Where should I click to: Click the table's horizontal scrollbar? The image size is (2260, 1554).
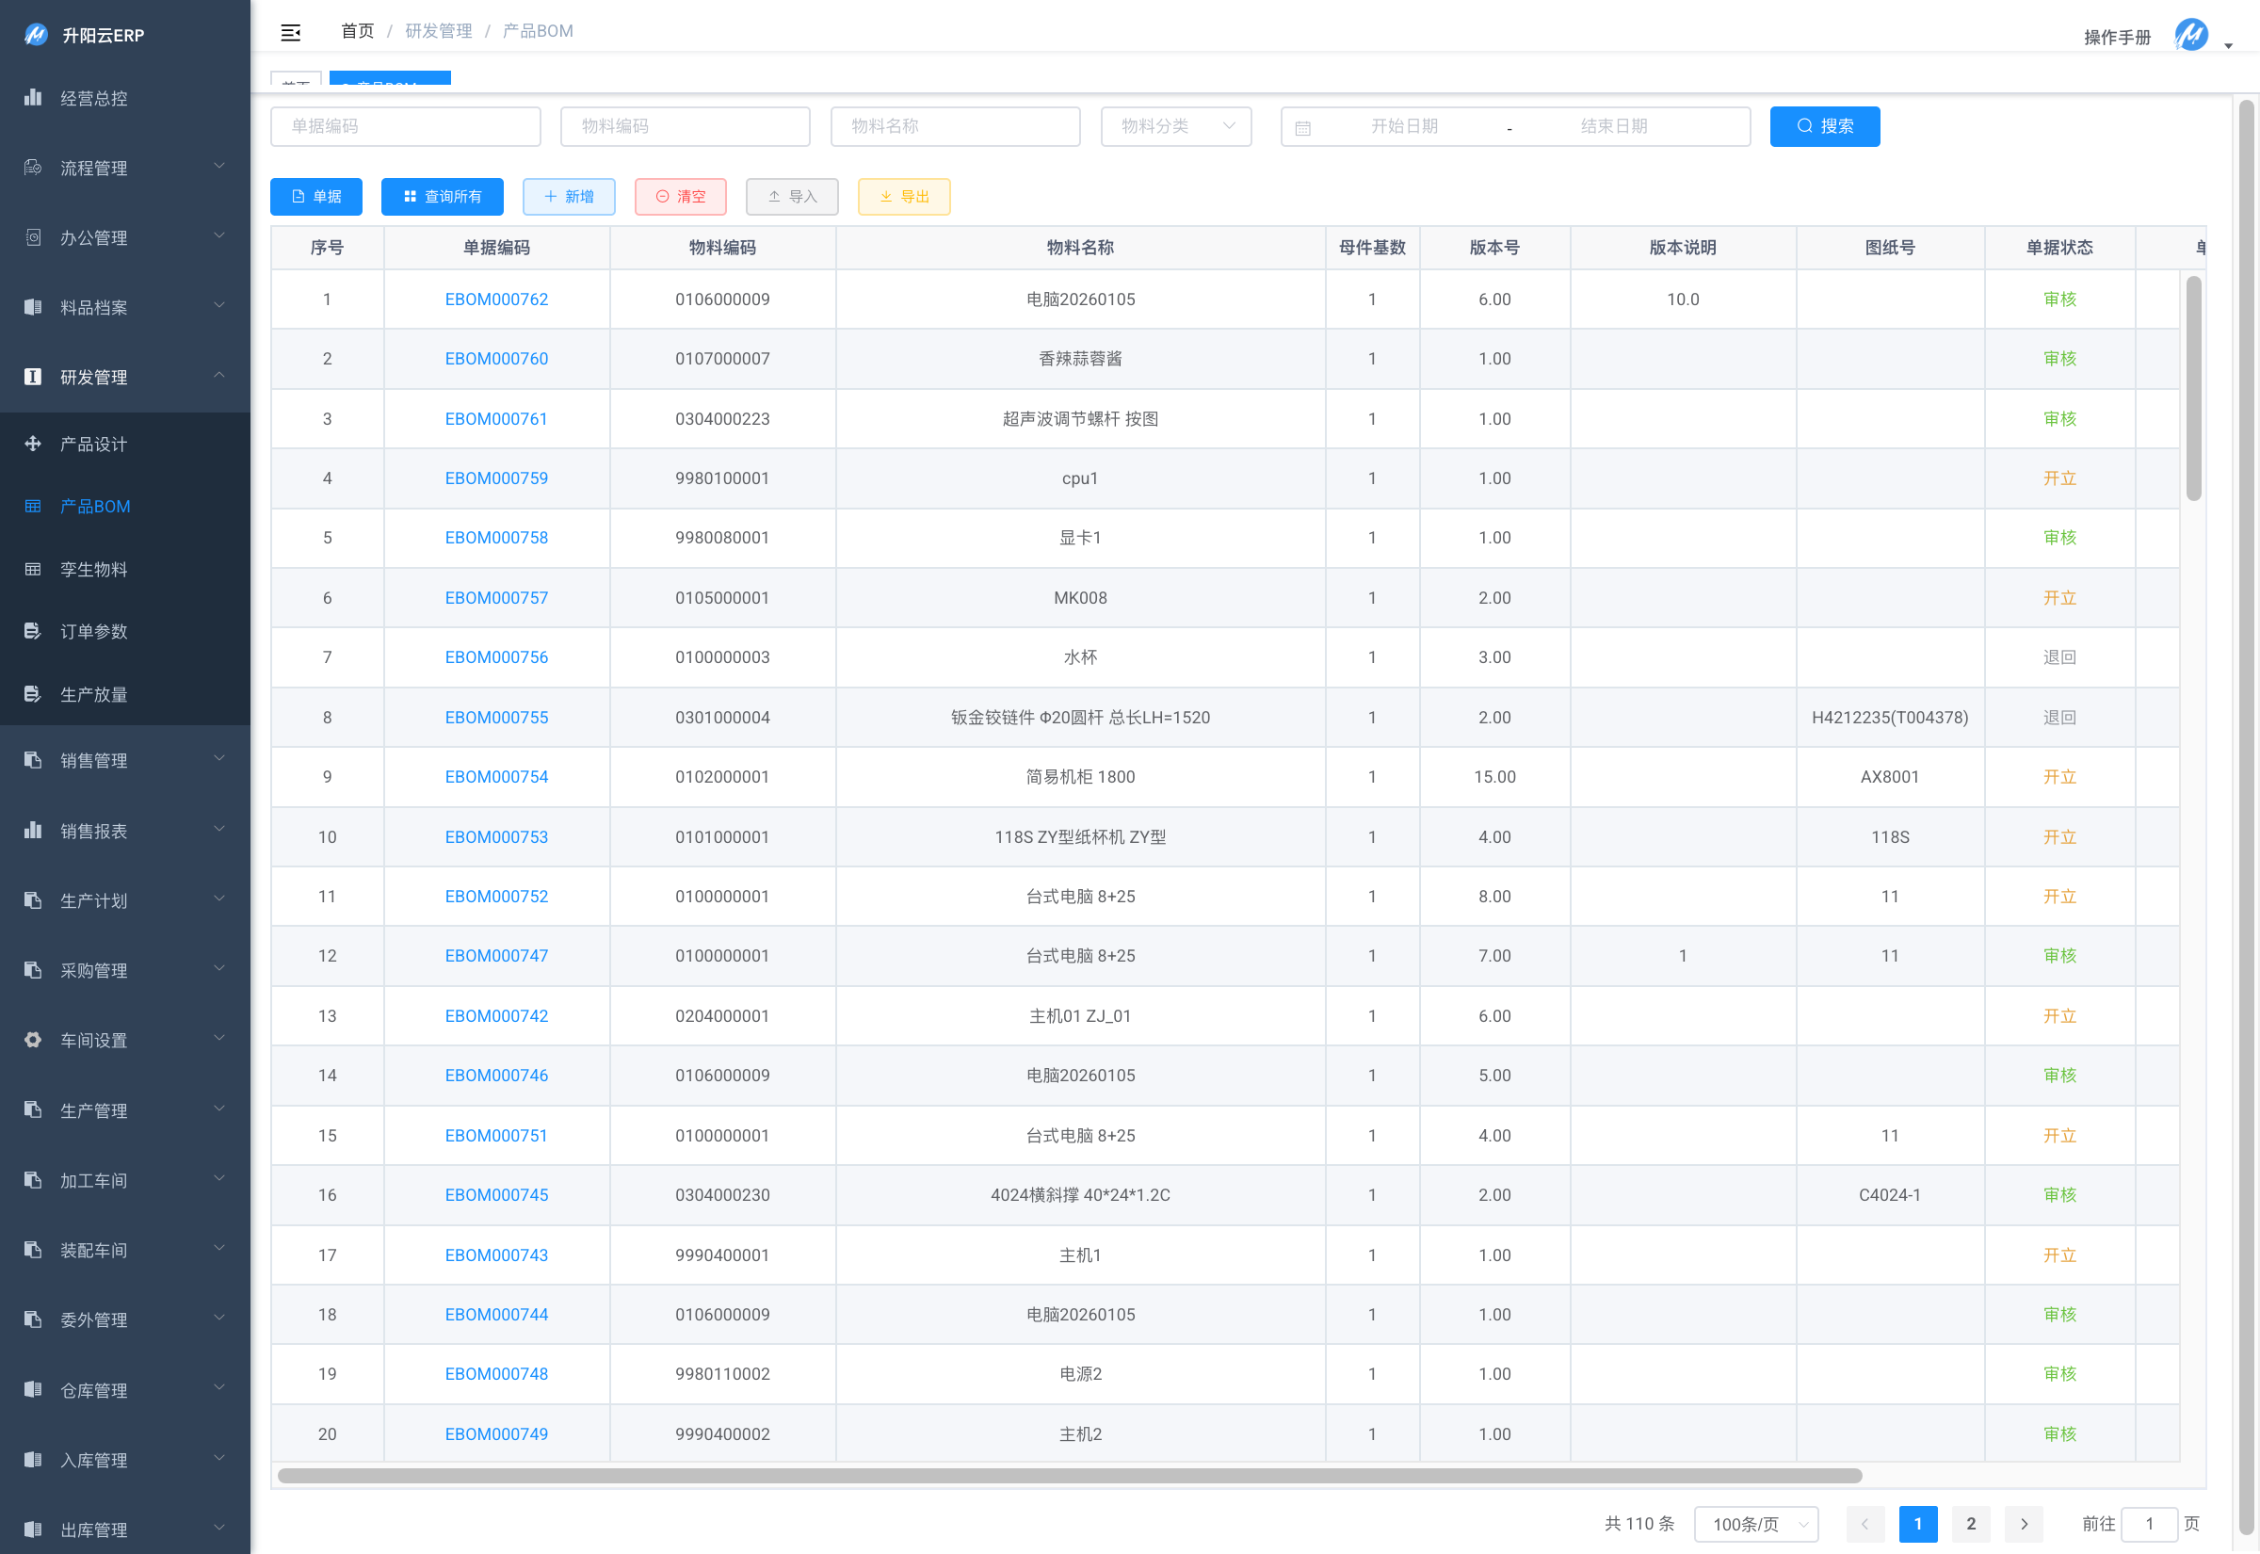(1069, 1476)
